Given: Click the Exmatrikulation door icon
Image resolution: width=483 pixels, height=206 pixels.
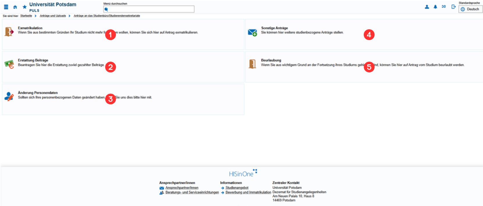Looking at the screenshot, I should (9, 32).
